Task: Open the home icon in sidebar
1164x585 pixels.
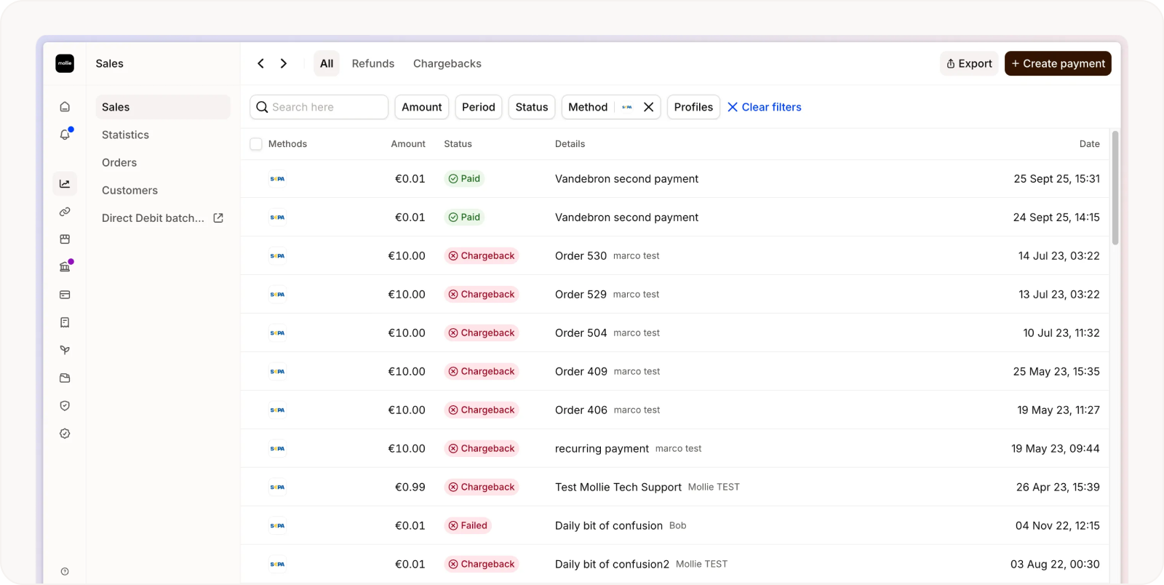Action: point(65,107)
